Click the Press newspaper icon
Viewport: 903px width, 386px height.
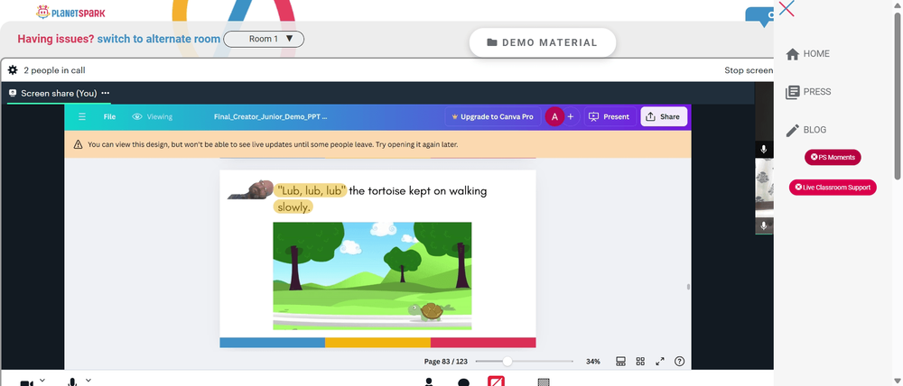[x=793, y=92]
